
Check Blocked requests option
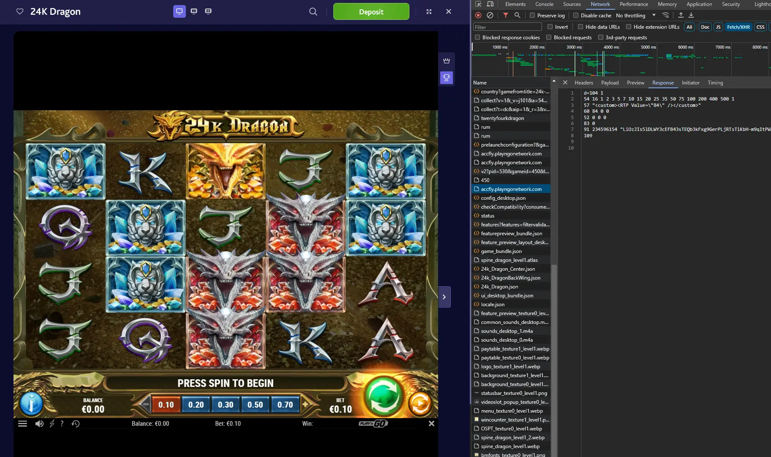click(549, 37)
